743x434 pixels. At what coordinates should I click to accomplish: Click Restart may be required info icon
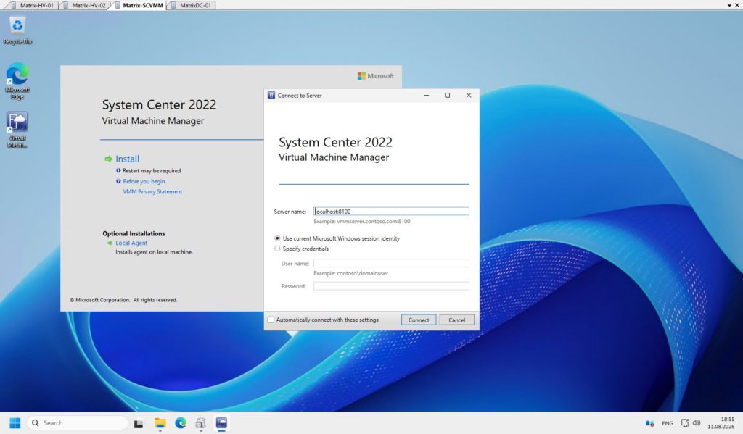[118, 171]
